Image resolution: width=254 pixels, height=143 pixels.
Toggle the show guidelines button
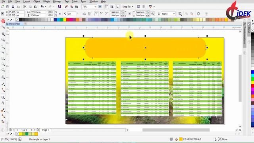117,7
